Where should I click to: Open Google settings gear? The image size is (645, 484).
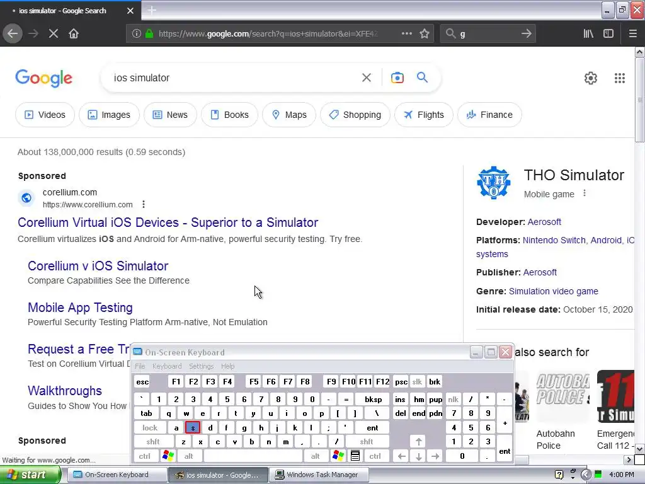pyautogui.click(x=591, y=78)
